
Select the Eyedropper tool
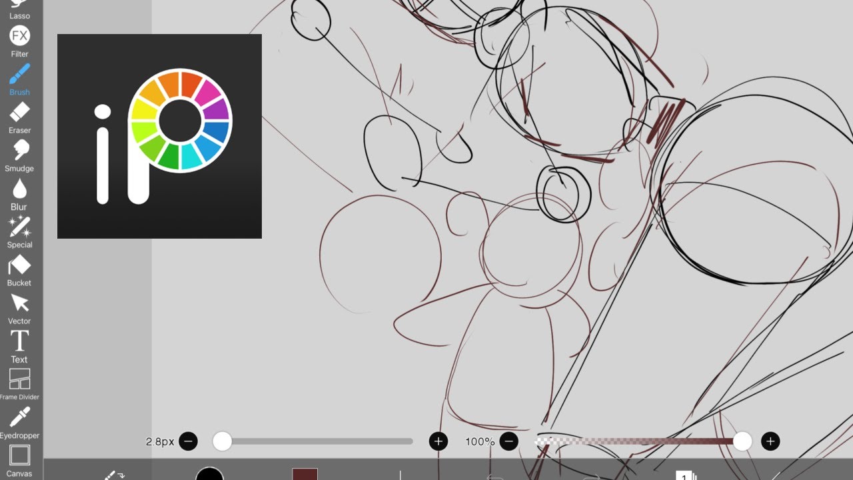pyautogui.click(x=19, y=423)
